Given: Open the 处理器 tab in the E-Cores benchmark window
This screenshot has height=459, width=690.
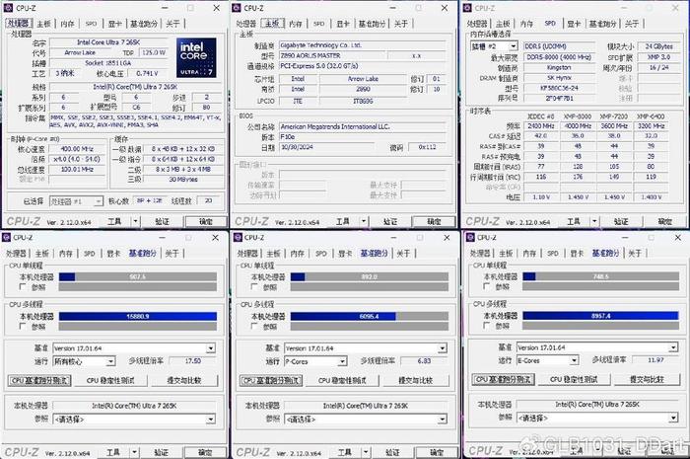Looking at the screenshot, I should pos(480,254).
